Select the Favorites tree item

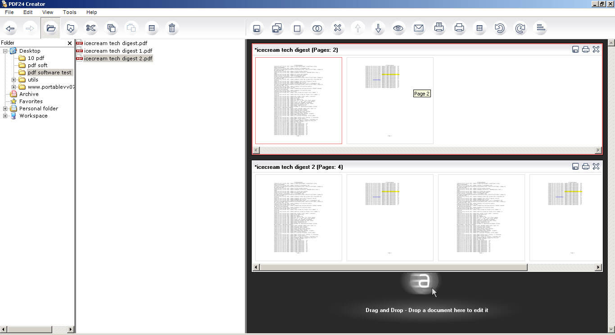coord(31,101)
